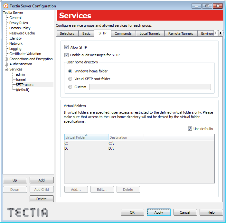
Task: Open Network in the tree
Action: click(16, 43)
